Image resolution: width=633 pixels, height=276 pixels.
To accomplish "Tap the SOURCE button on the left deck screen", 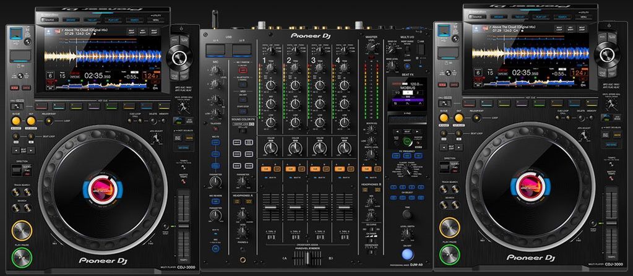I will tap(50, 19).
